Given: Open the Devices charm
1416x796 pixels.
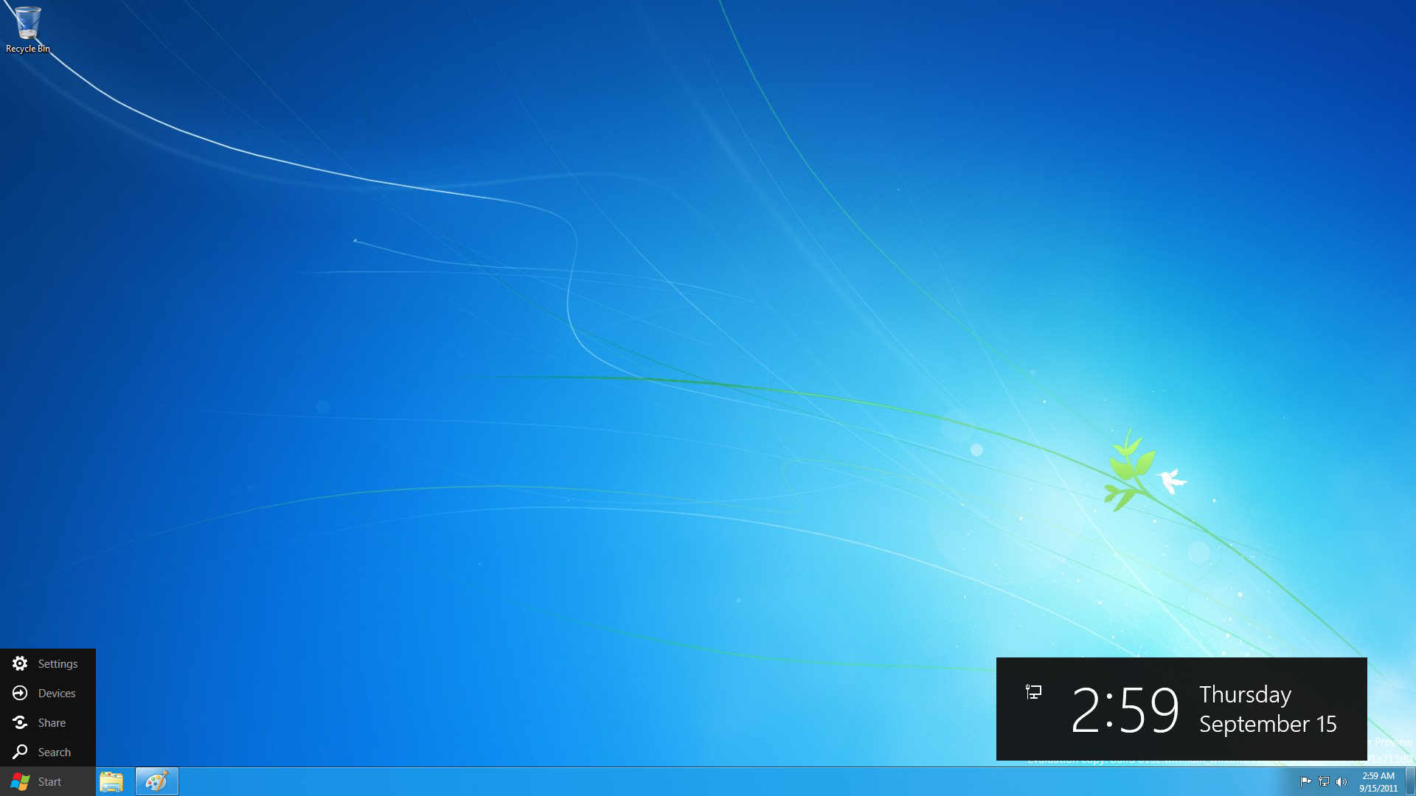Looking at the screenshot, I should [x=47, y=693].
